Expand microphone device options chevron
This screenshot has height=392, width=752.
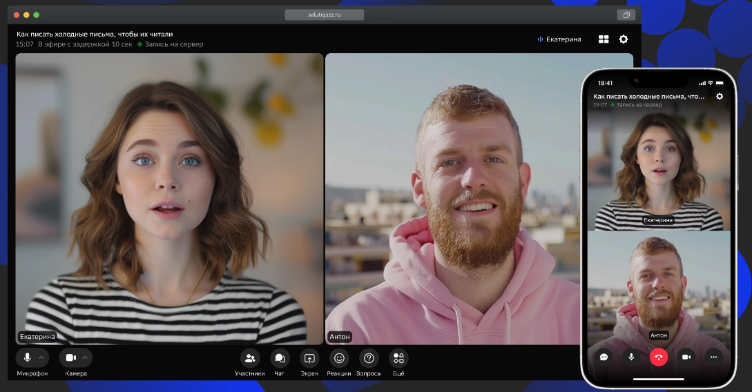coord(41,357)
